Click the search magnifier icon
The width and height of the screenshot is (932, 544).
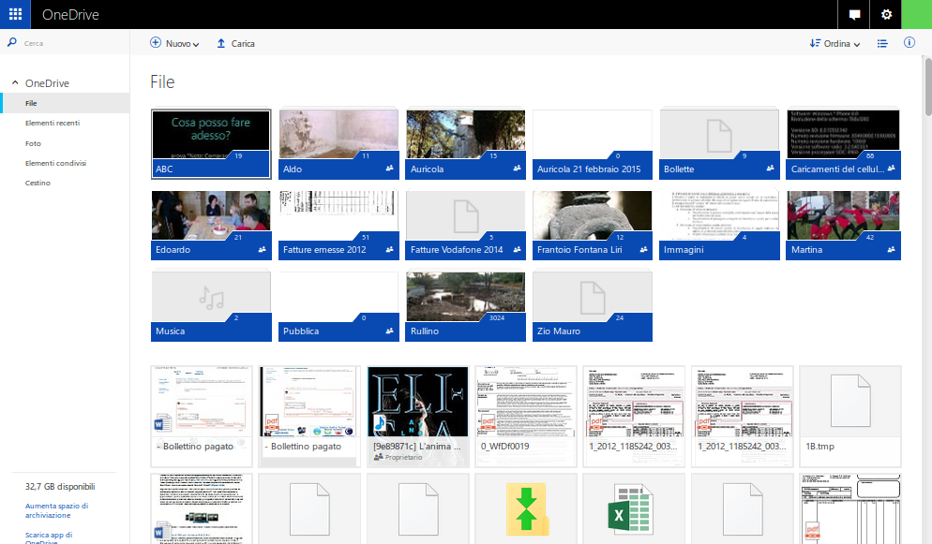[12, 43]
